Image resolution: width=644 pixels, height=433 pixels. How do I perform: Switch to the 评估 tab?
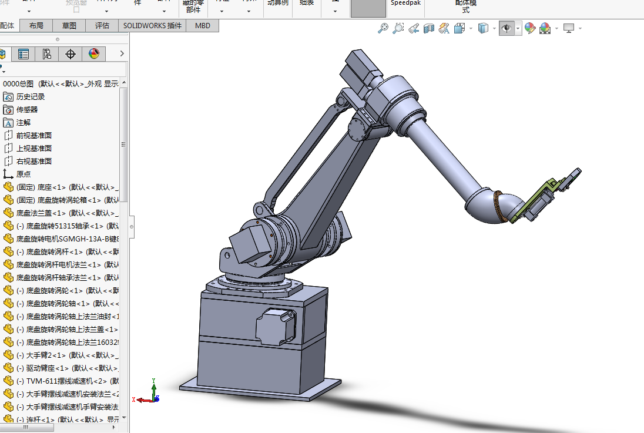pos(102,26)
